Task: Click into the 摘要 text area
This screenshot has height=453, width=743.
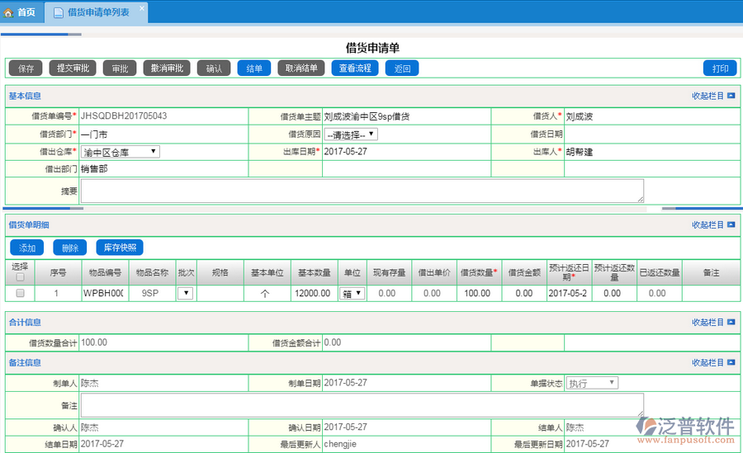Action: click(x=362, y=191)
